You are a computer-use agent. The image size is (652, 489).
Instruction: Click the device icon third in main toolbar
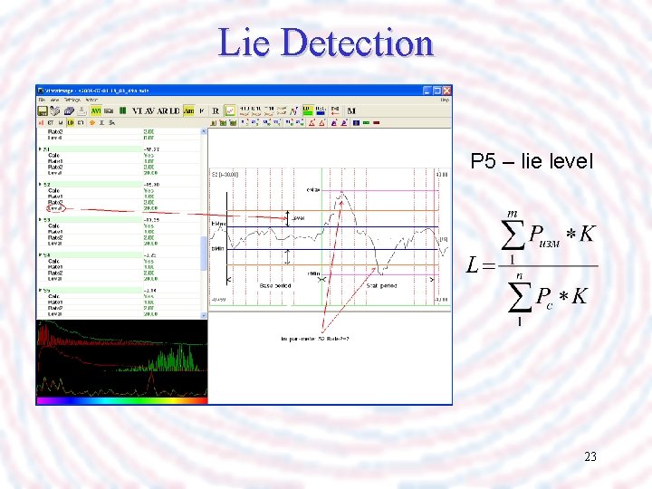(x=69, y=110)
